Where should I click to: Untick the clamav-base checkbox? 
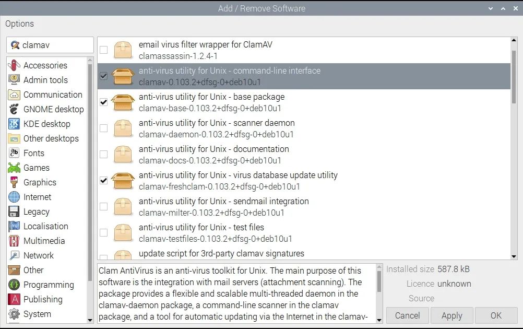[x=104, y=102]
